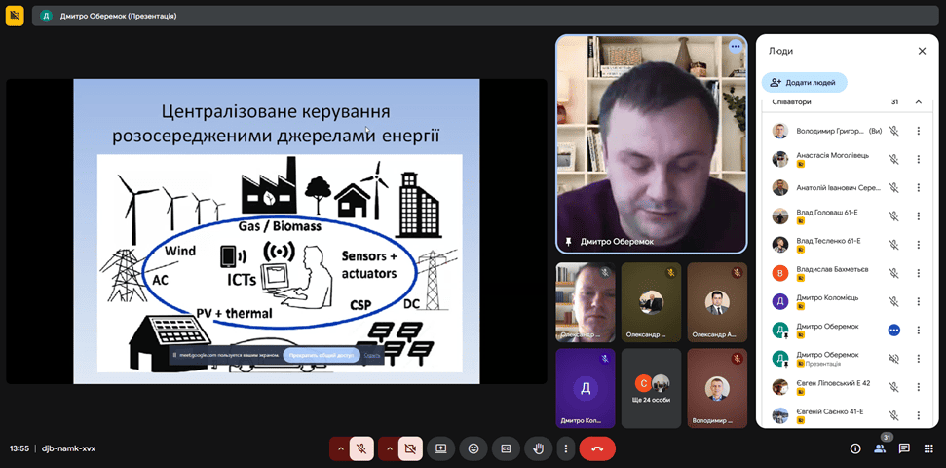
Task: Toggle closed captions button
Action: [506, 448]
